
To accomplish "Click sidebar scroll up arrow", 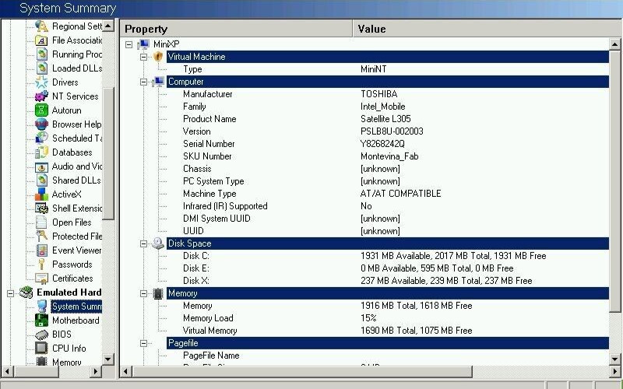I will point(107,26).
